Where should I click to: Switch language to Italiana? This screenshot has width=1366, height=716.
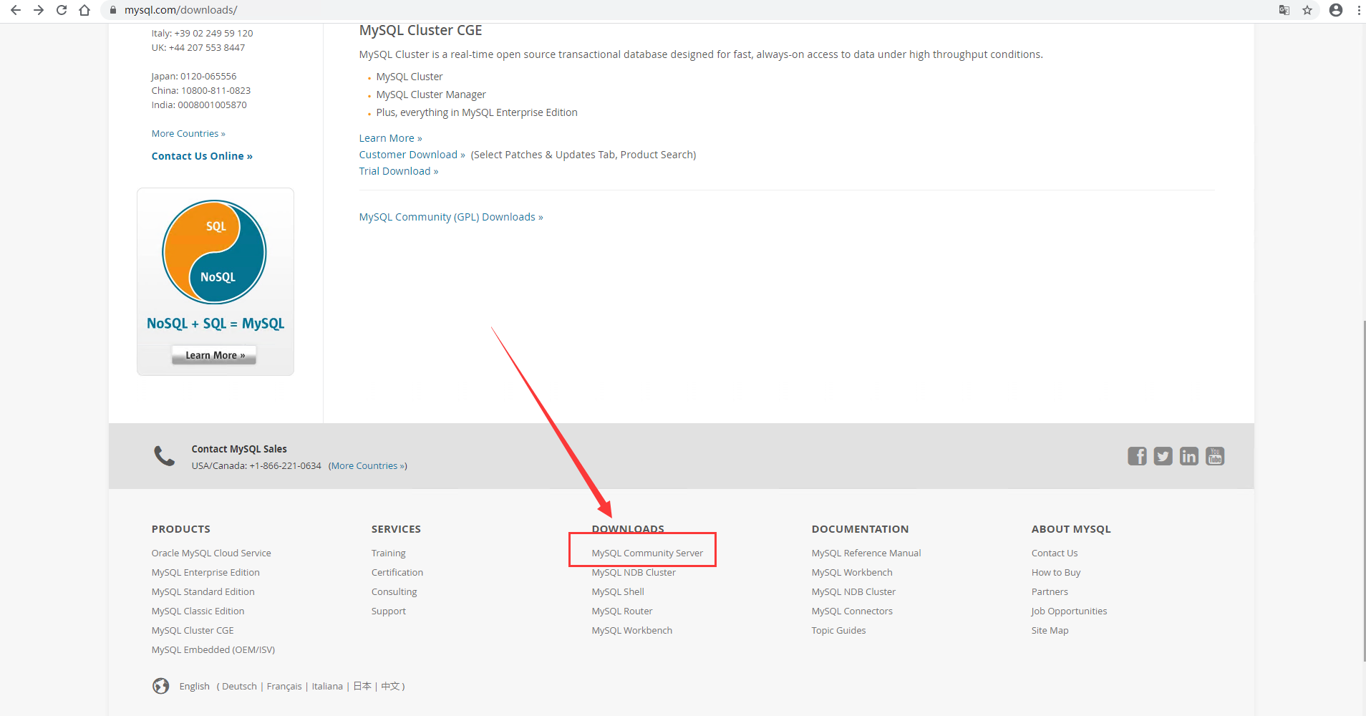click(327, 687)
